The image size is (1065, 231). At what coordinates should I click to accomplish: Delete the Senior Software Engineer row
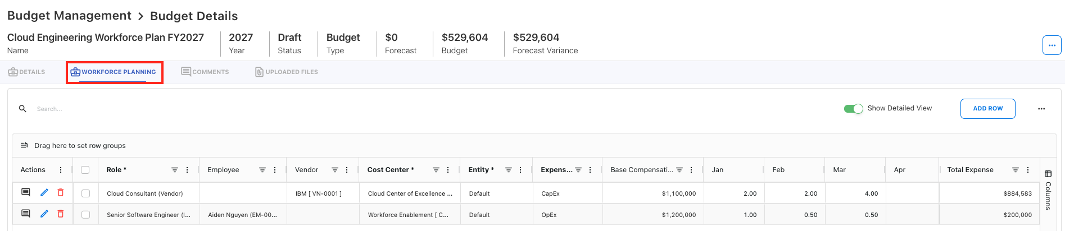[61, 214]
